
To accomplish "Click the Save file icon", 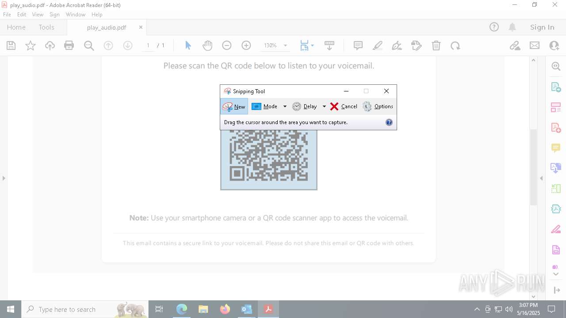I will pos(11,45).
